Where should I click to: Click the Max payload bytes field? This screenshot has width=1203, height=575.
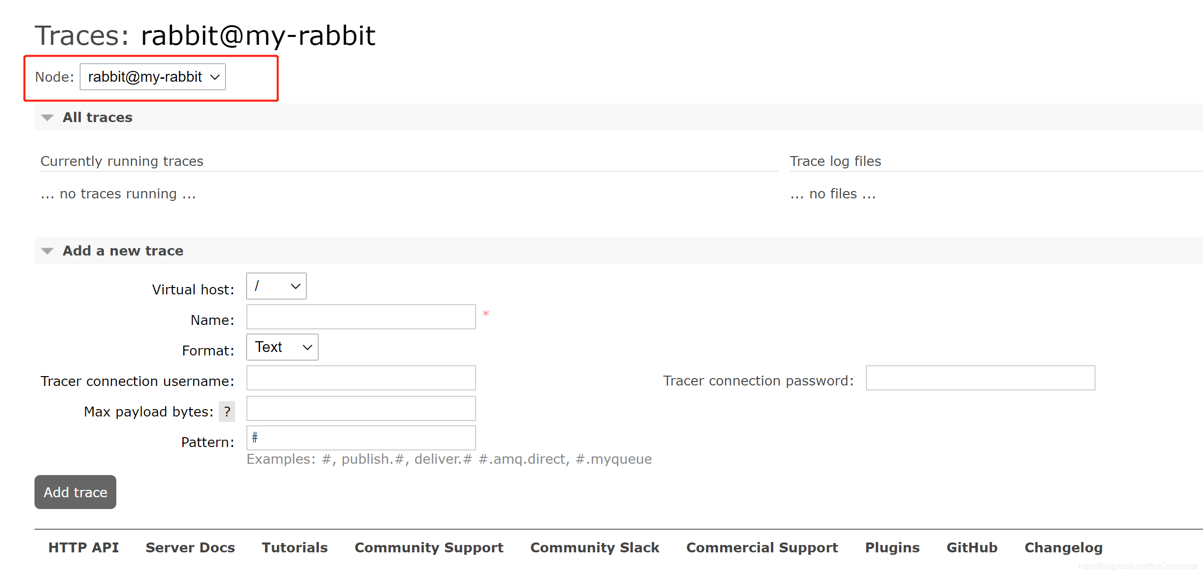361,410
